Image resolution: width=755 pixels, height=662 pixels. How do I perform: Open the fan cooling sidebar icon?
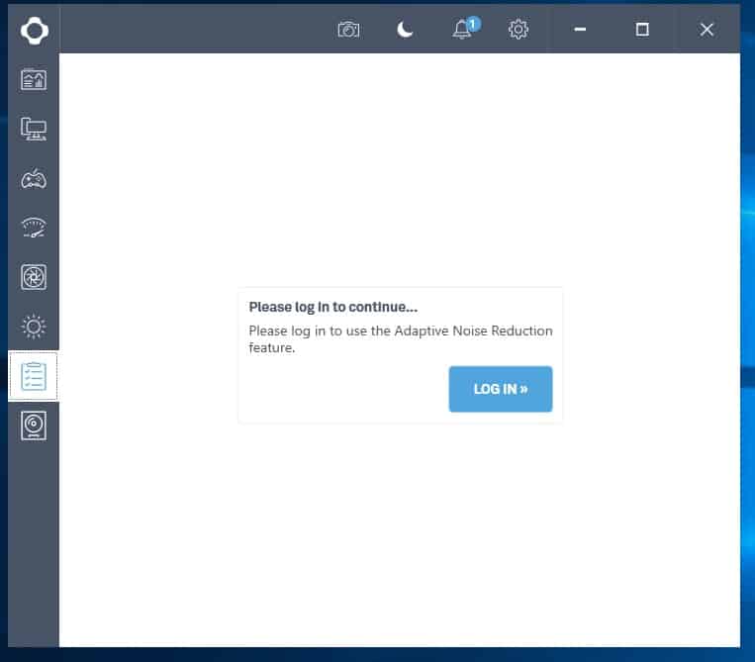pos(34,277)
